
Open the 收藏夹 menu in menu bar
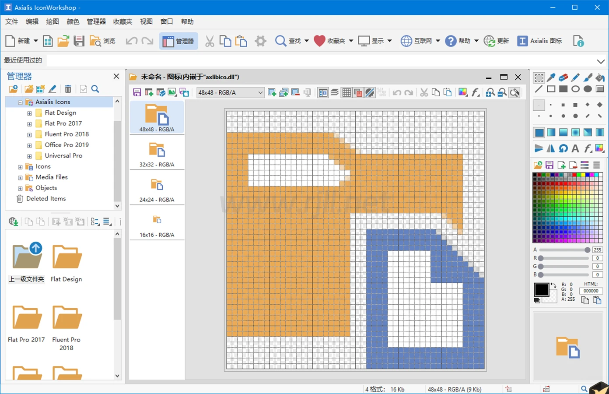click(122, 21)
